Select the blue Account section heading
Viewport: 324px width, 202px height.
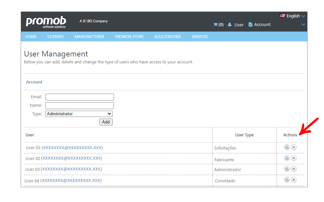coord(34,82)
